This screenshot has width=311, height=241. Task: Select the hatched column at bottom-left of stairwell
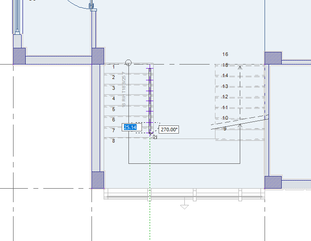pyautogui.click(x=98, y=180)
